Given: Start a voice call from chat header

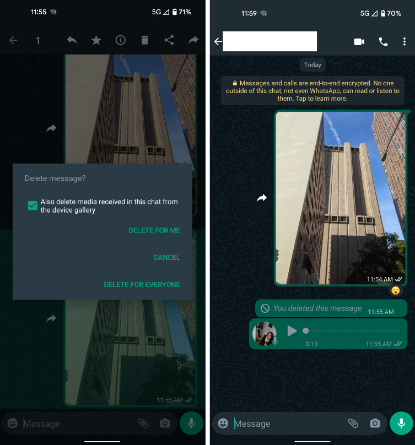Looking at the screenshot, I should point(383,42).
